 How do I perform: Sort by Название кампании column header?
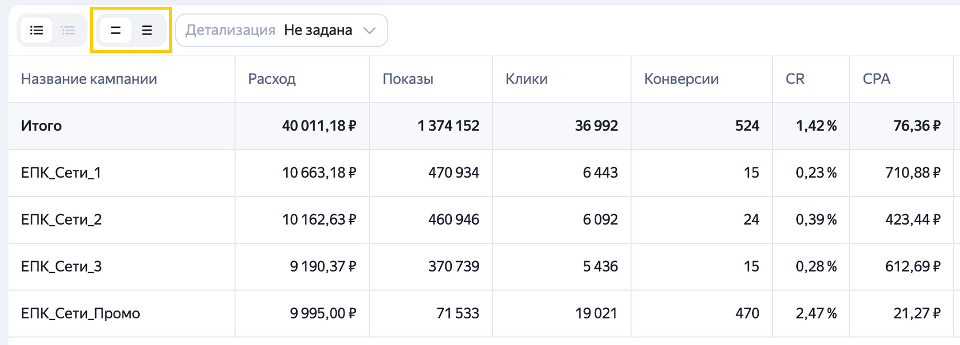(x=89, y=79)
